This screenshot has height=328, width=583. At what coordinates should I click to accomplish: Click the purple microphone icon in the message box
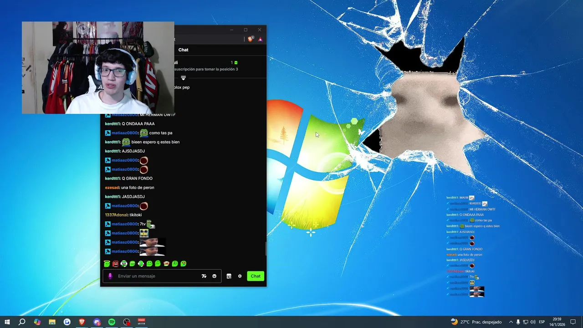(x=110, y=276)
